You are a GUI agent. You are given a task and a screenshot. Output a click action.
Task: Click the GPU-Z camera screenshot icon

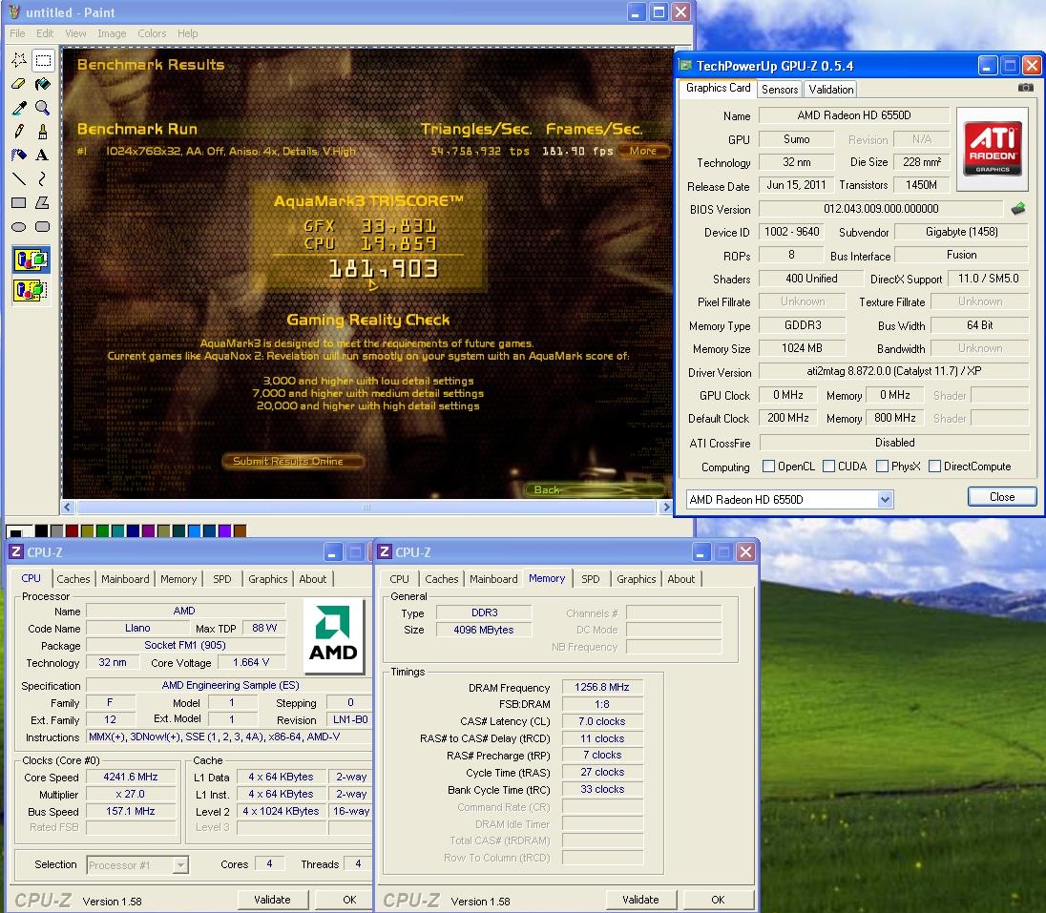(x=1025, y=88)
